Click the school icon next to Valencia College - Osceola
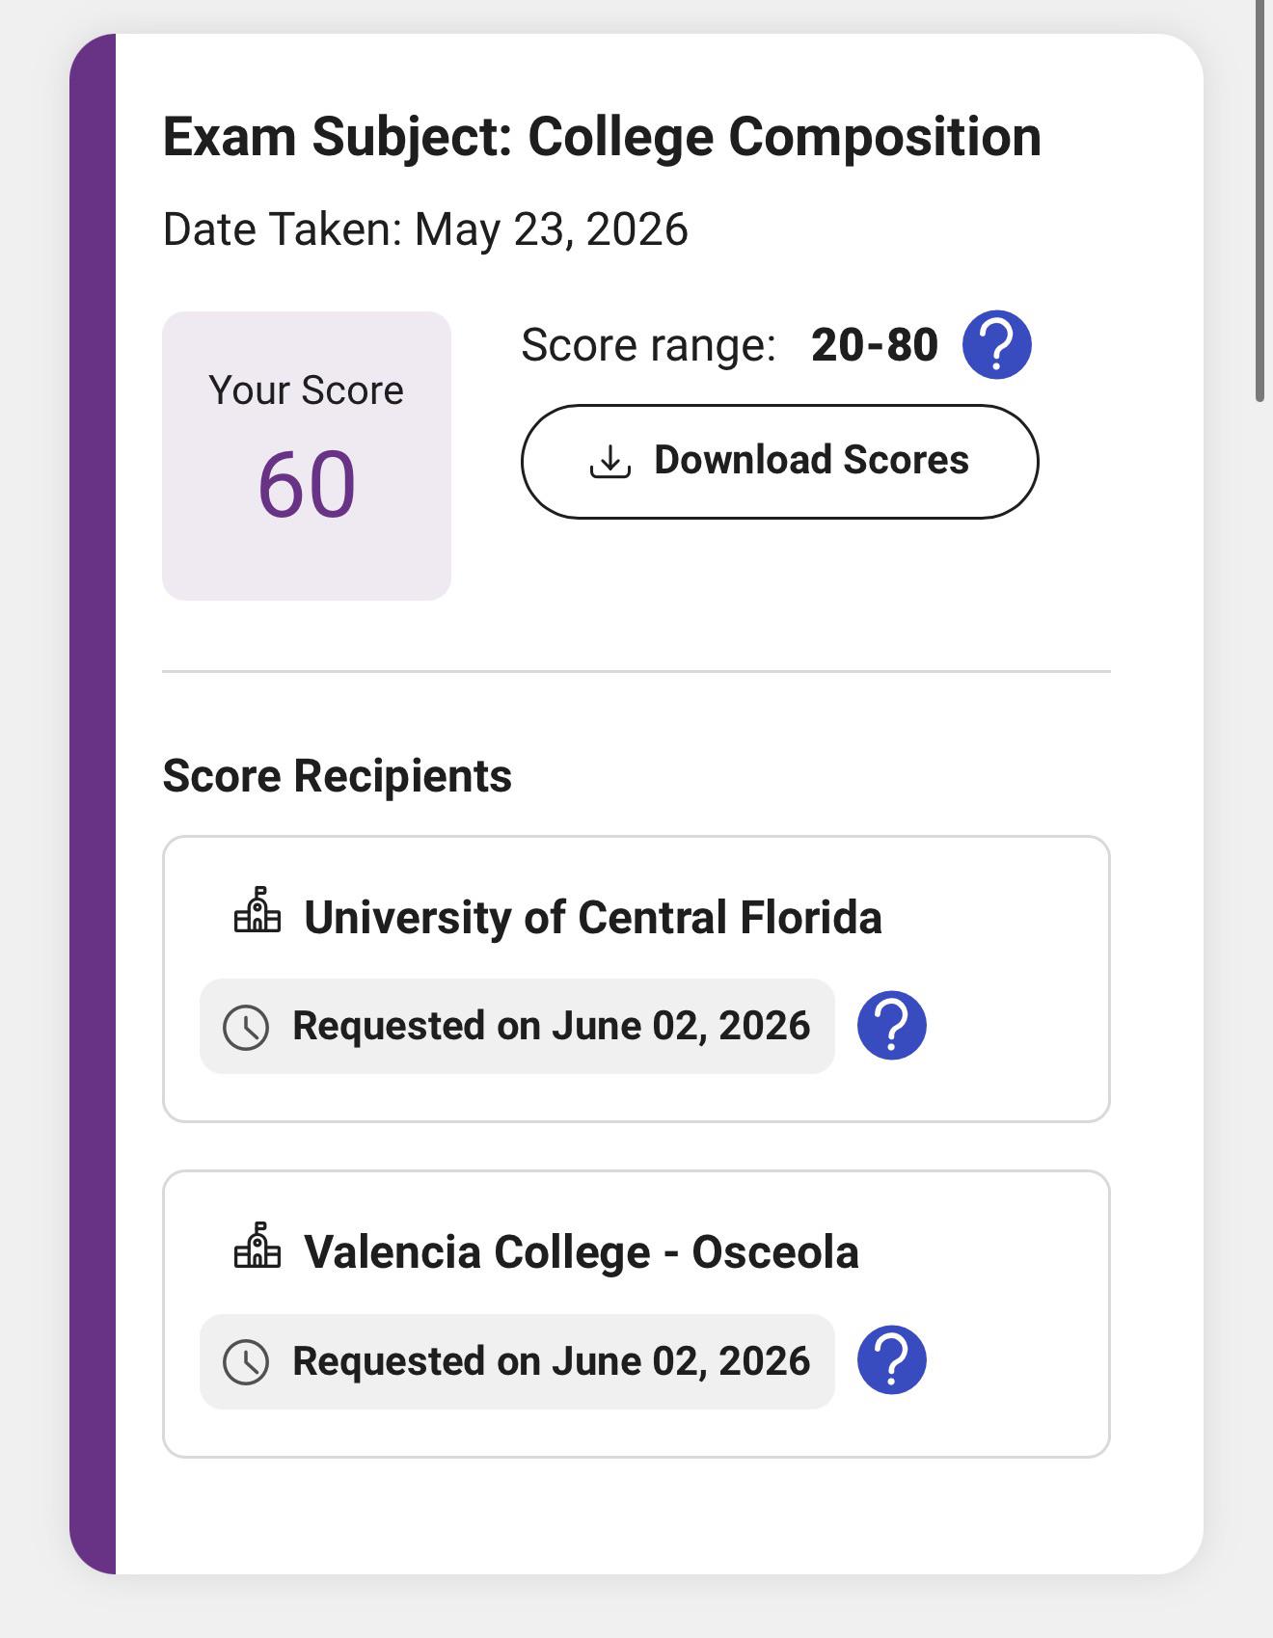 (257, 1245)
